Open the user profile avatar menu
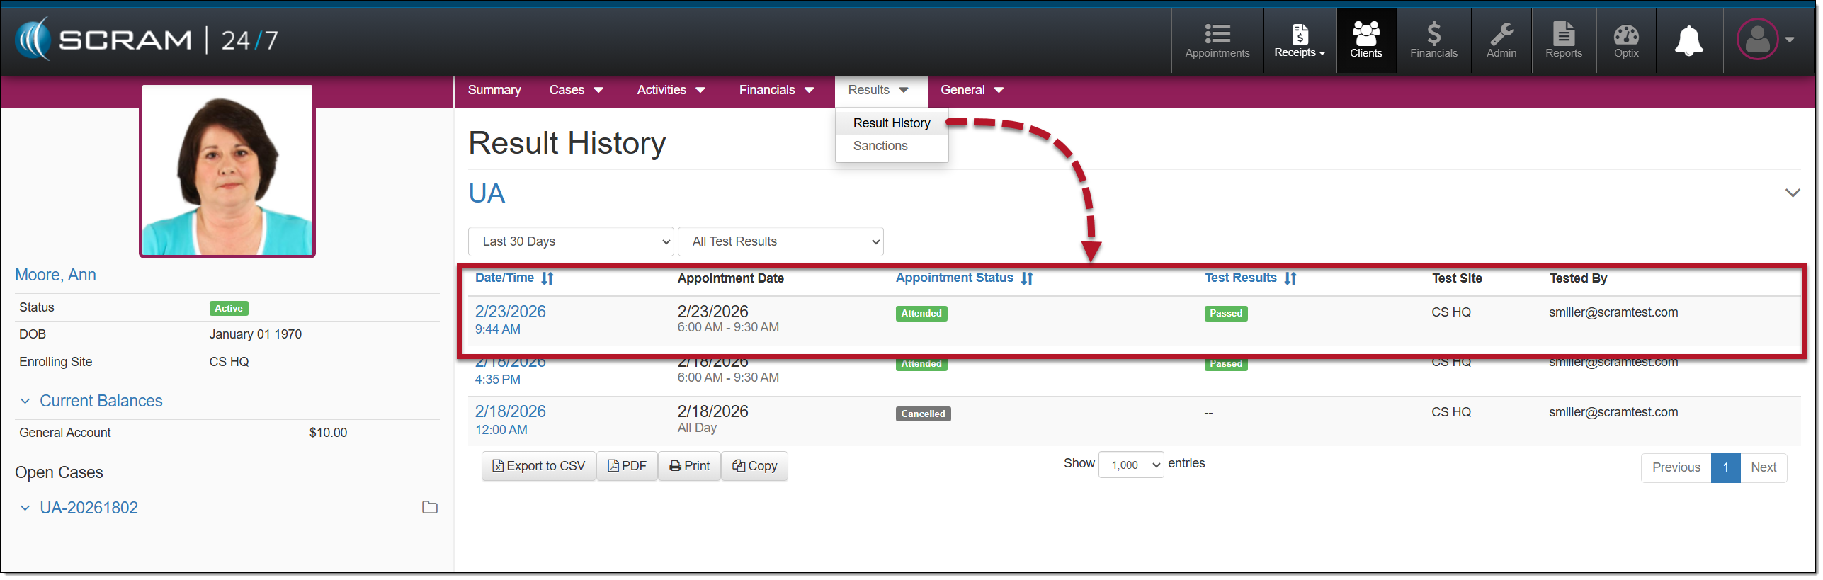Viewport: 1823px width, 580px height. click(x=1758, y=40)
